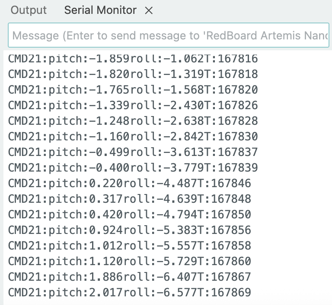The width and height of the screenshot is (332, 305).
Task: Click the line showing pitch:0.220
Action: click(x=129, y=183)
